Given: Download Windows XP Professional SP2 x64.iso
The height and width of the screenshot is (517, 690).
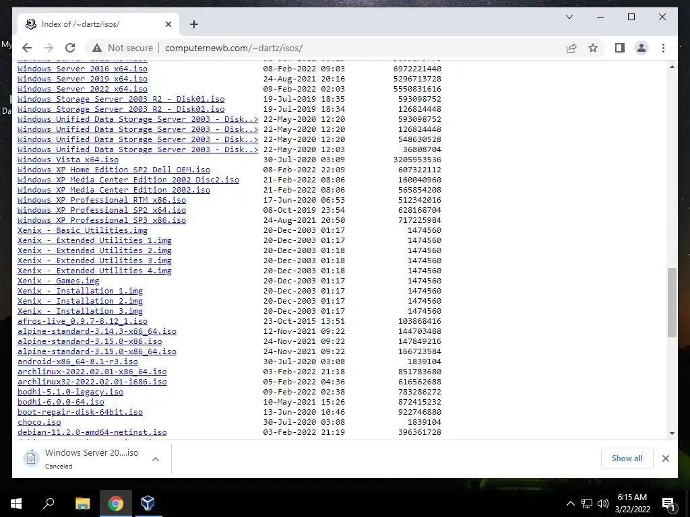Looking at the screenshot, I should (x=102, y=210).
